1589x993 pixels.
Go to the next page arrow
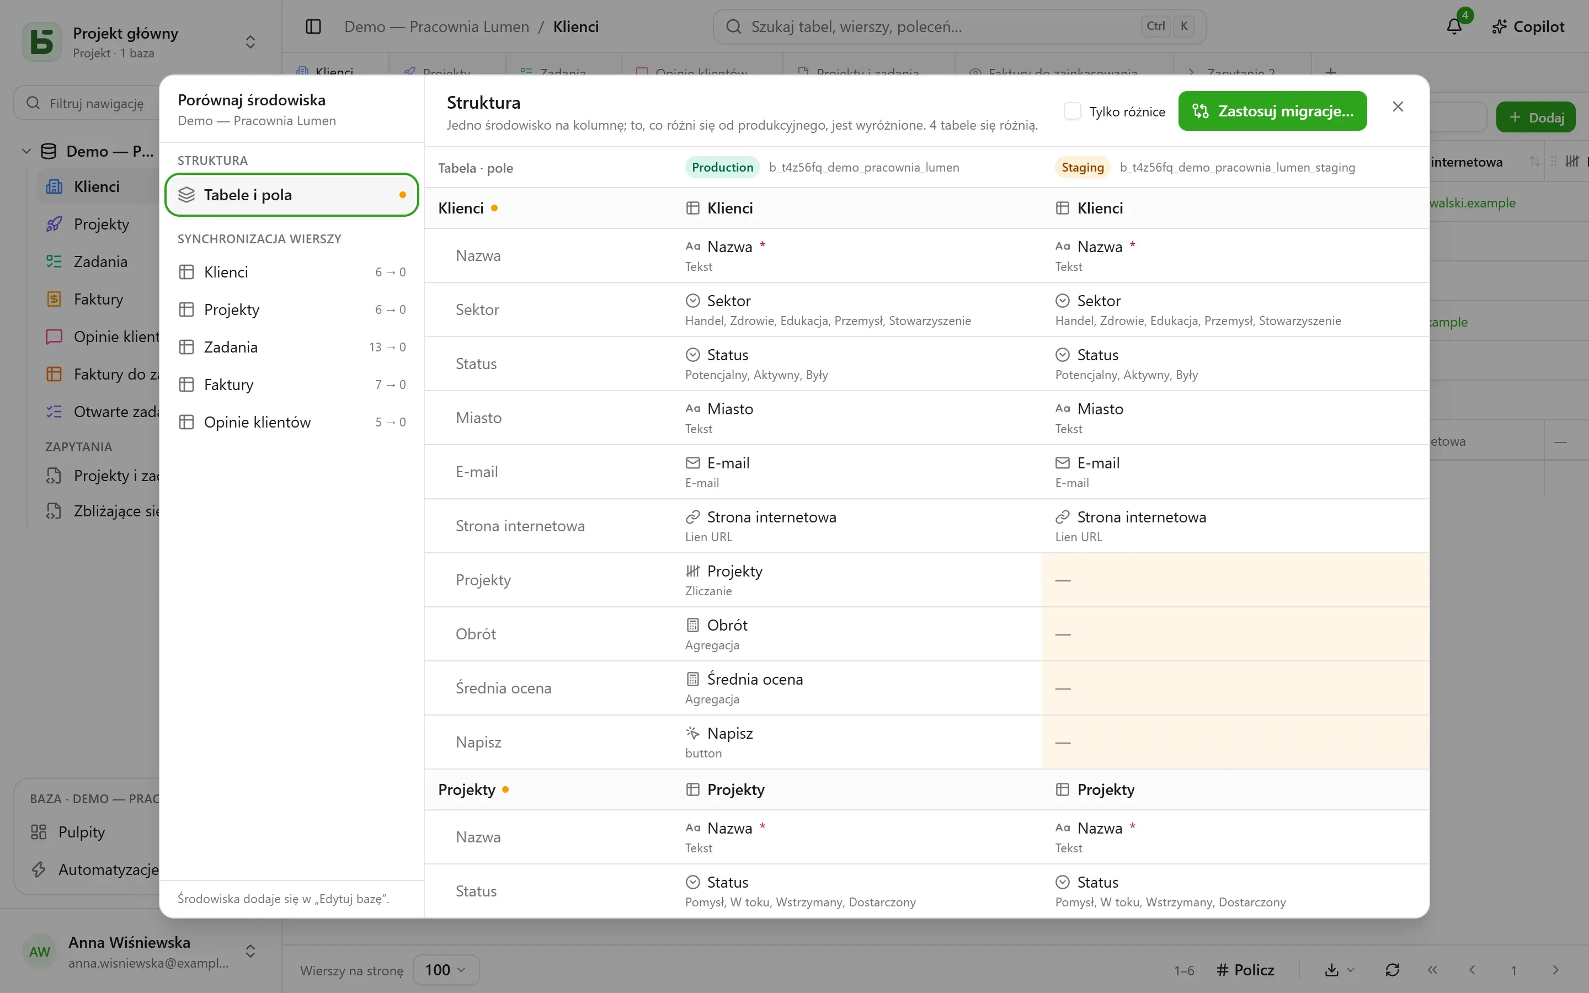click(1555, 970)
